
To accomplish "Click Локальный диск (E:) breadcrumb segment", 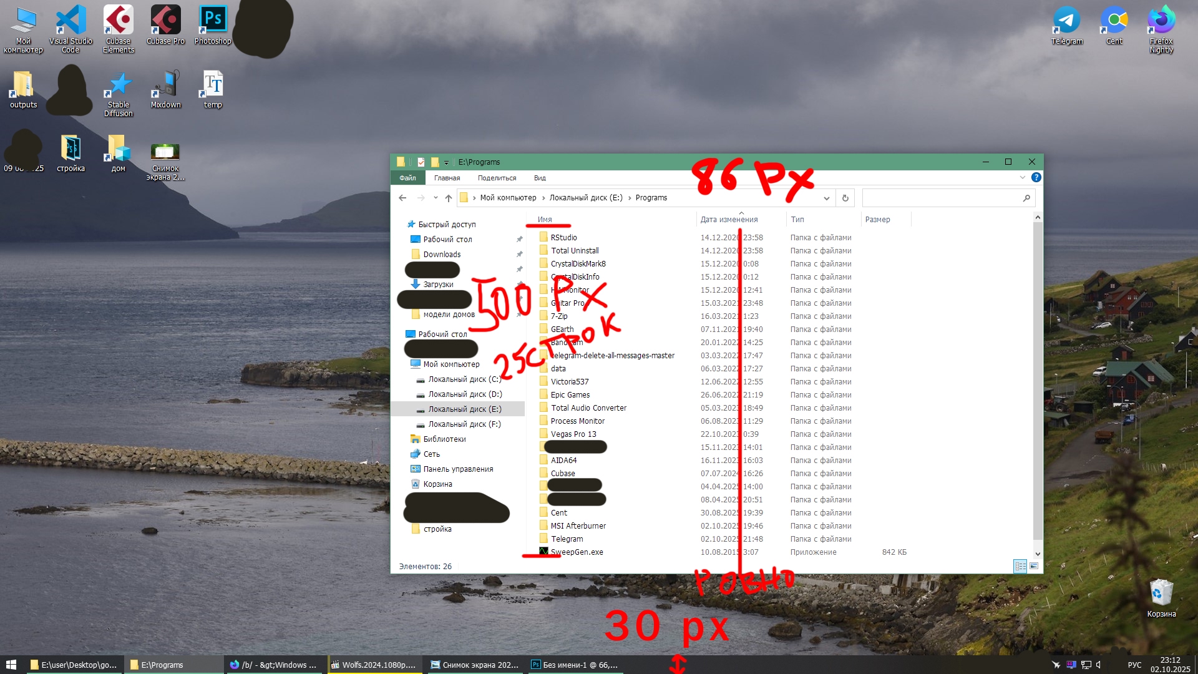I will point(585,198).
